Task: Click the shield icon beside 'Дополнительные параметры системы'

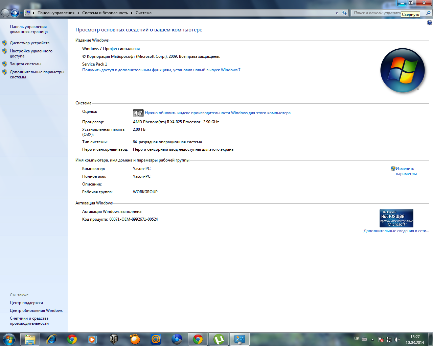Action: (5, 72)
